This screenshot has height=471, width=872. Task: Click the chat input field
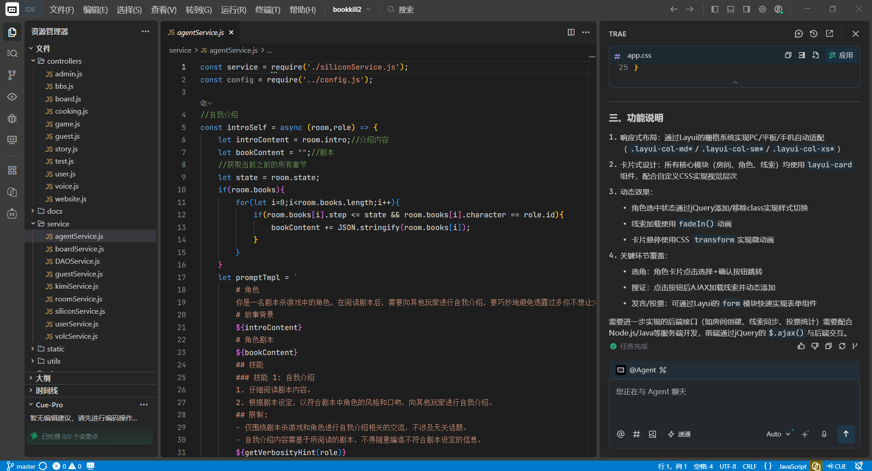734,402
